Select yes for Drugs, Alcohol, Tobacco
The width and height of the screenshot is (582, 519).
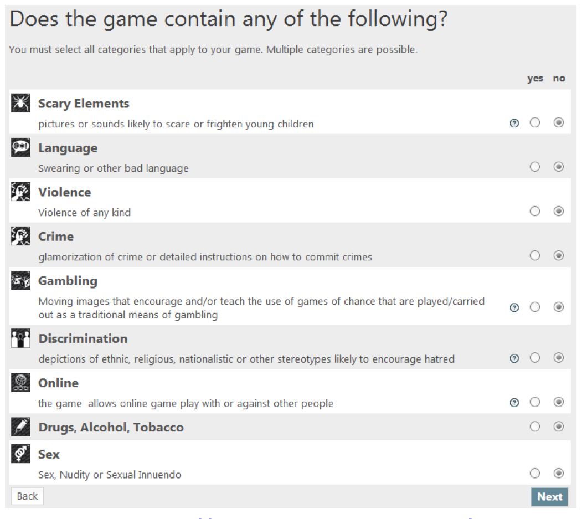534,426
